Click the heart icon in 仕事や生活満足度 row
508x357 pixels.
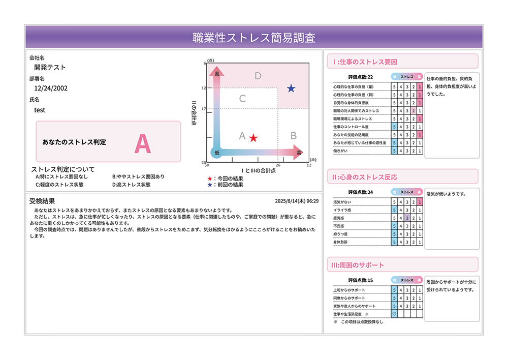pyautogui.click(x=394, y=314)
